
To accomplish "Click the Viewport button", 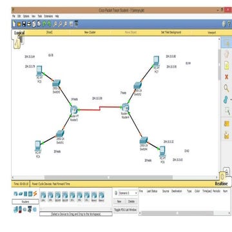I will (x=212, y=33).
